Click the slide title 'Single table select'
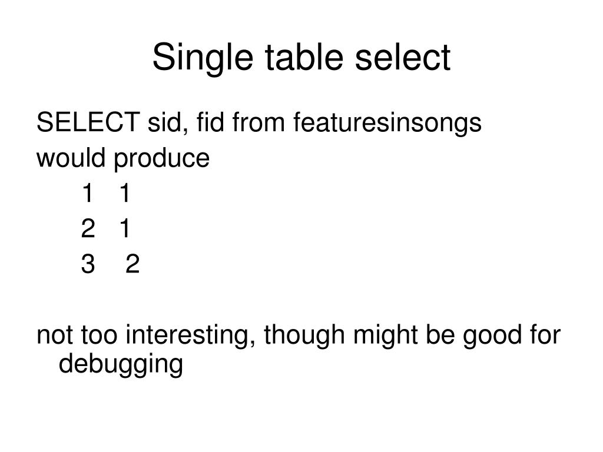Image resolution: width=603 pixels, height=452 pixels. click(x=301, y=58)
